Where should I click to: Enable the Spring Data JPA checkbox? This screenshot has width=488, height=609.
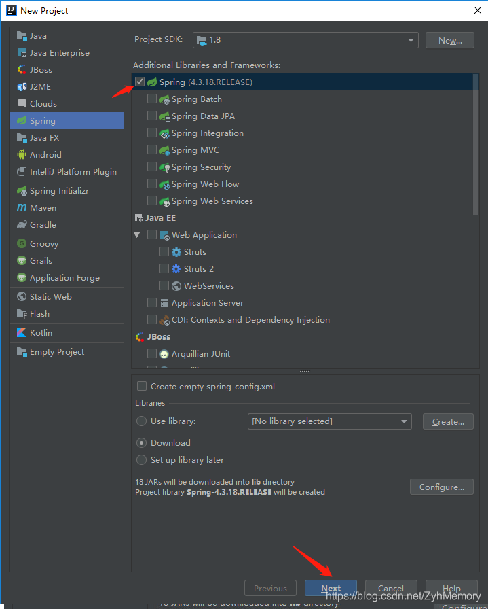pos(152,116)
